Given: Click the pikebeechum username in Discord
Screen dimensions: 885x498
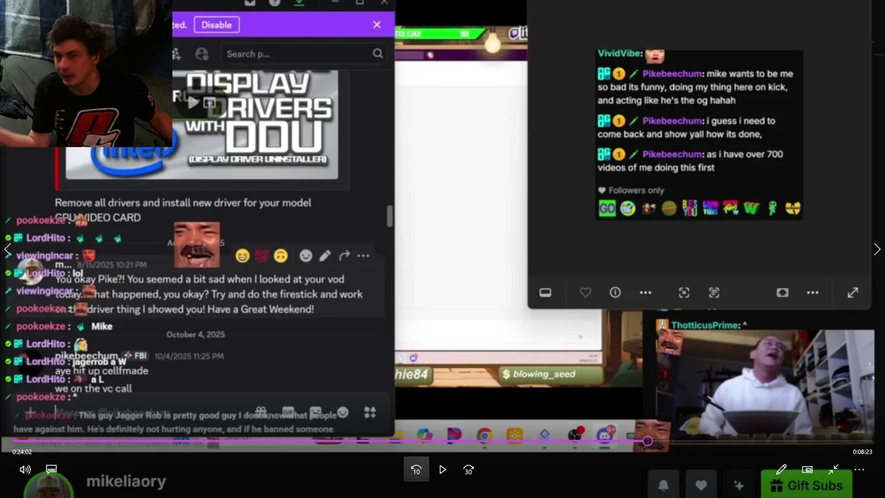Looking at the screenshot, I should (86, 356).
